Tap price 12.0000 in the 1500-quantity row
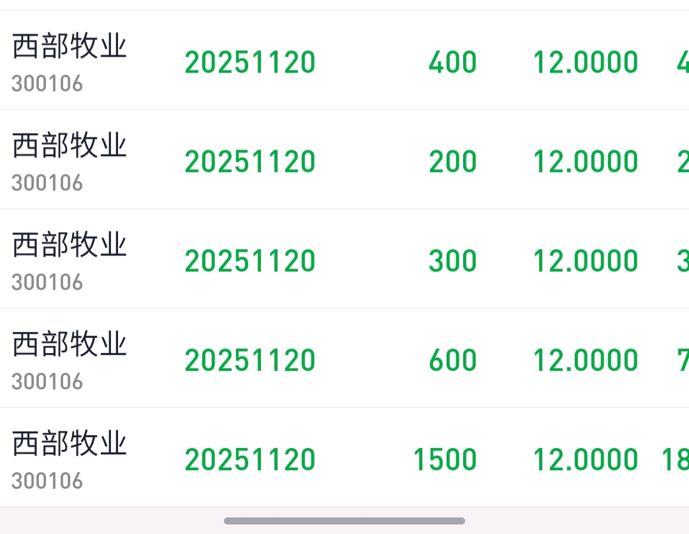This screenshot has height=534, width=689. coord(585,460)
